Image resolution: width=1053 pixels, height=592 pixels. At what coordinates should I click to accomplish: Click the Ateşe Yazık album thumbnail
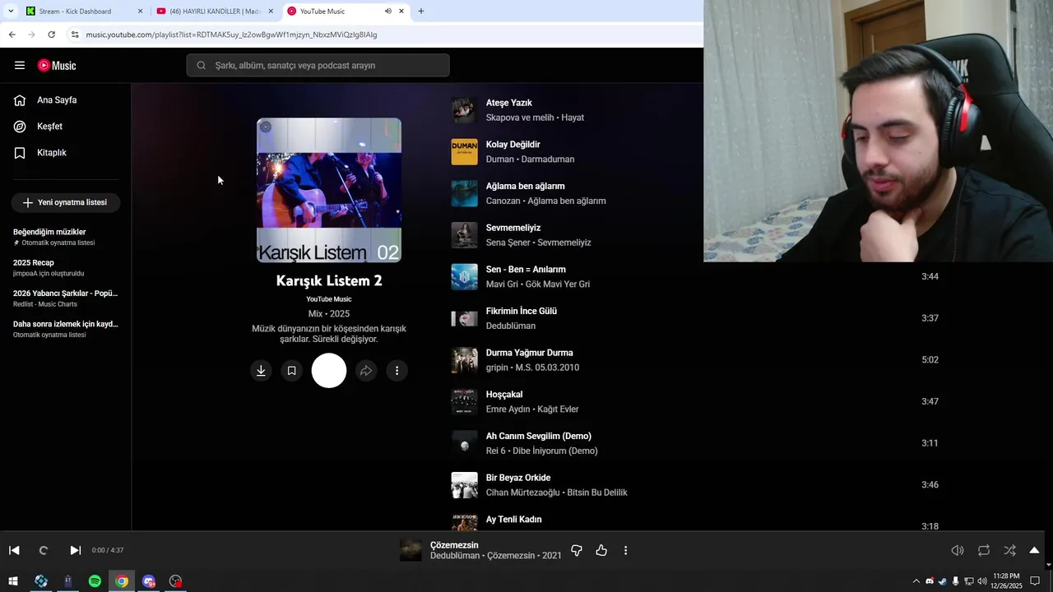464,110
